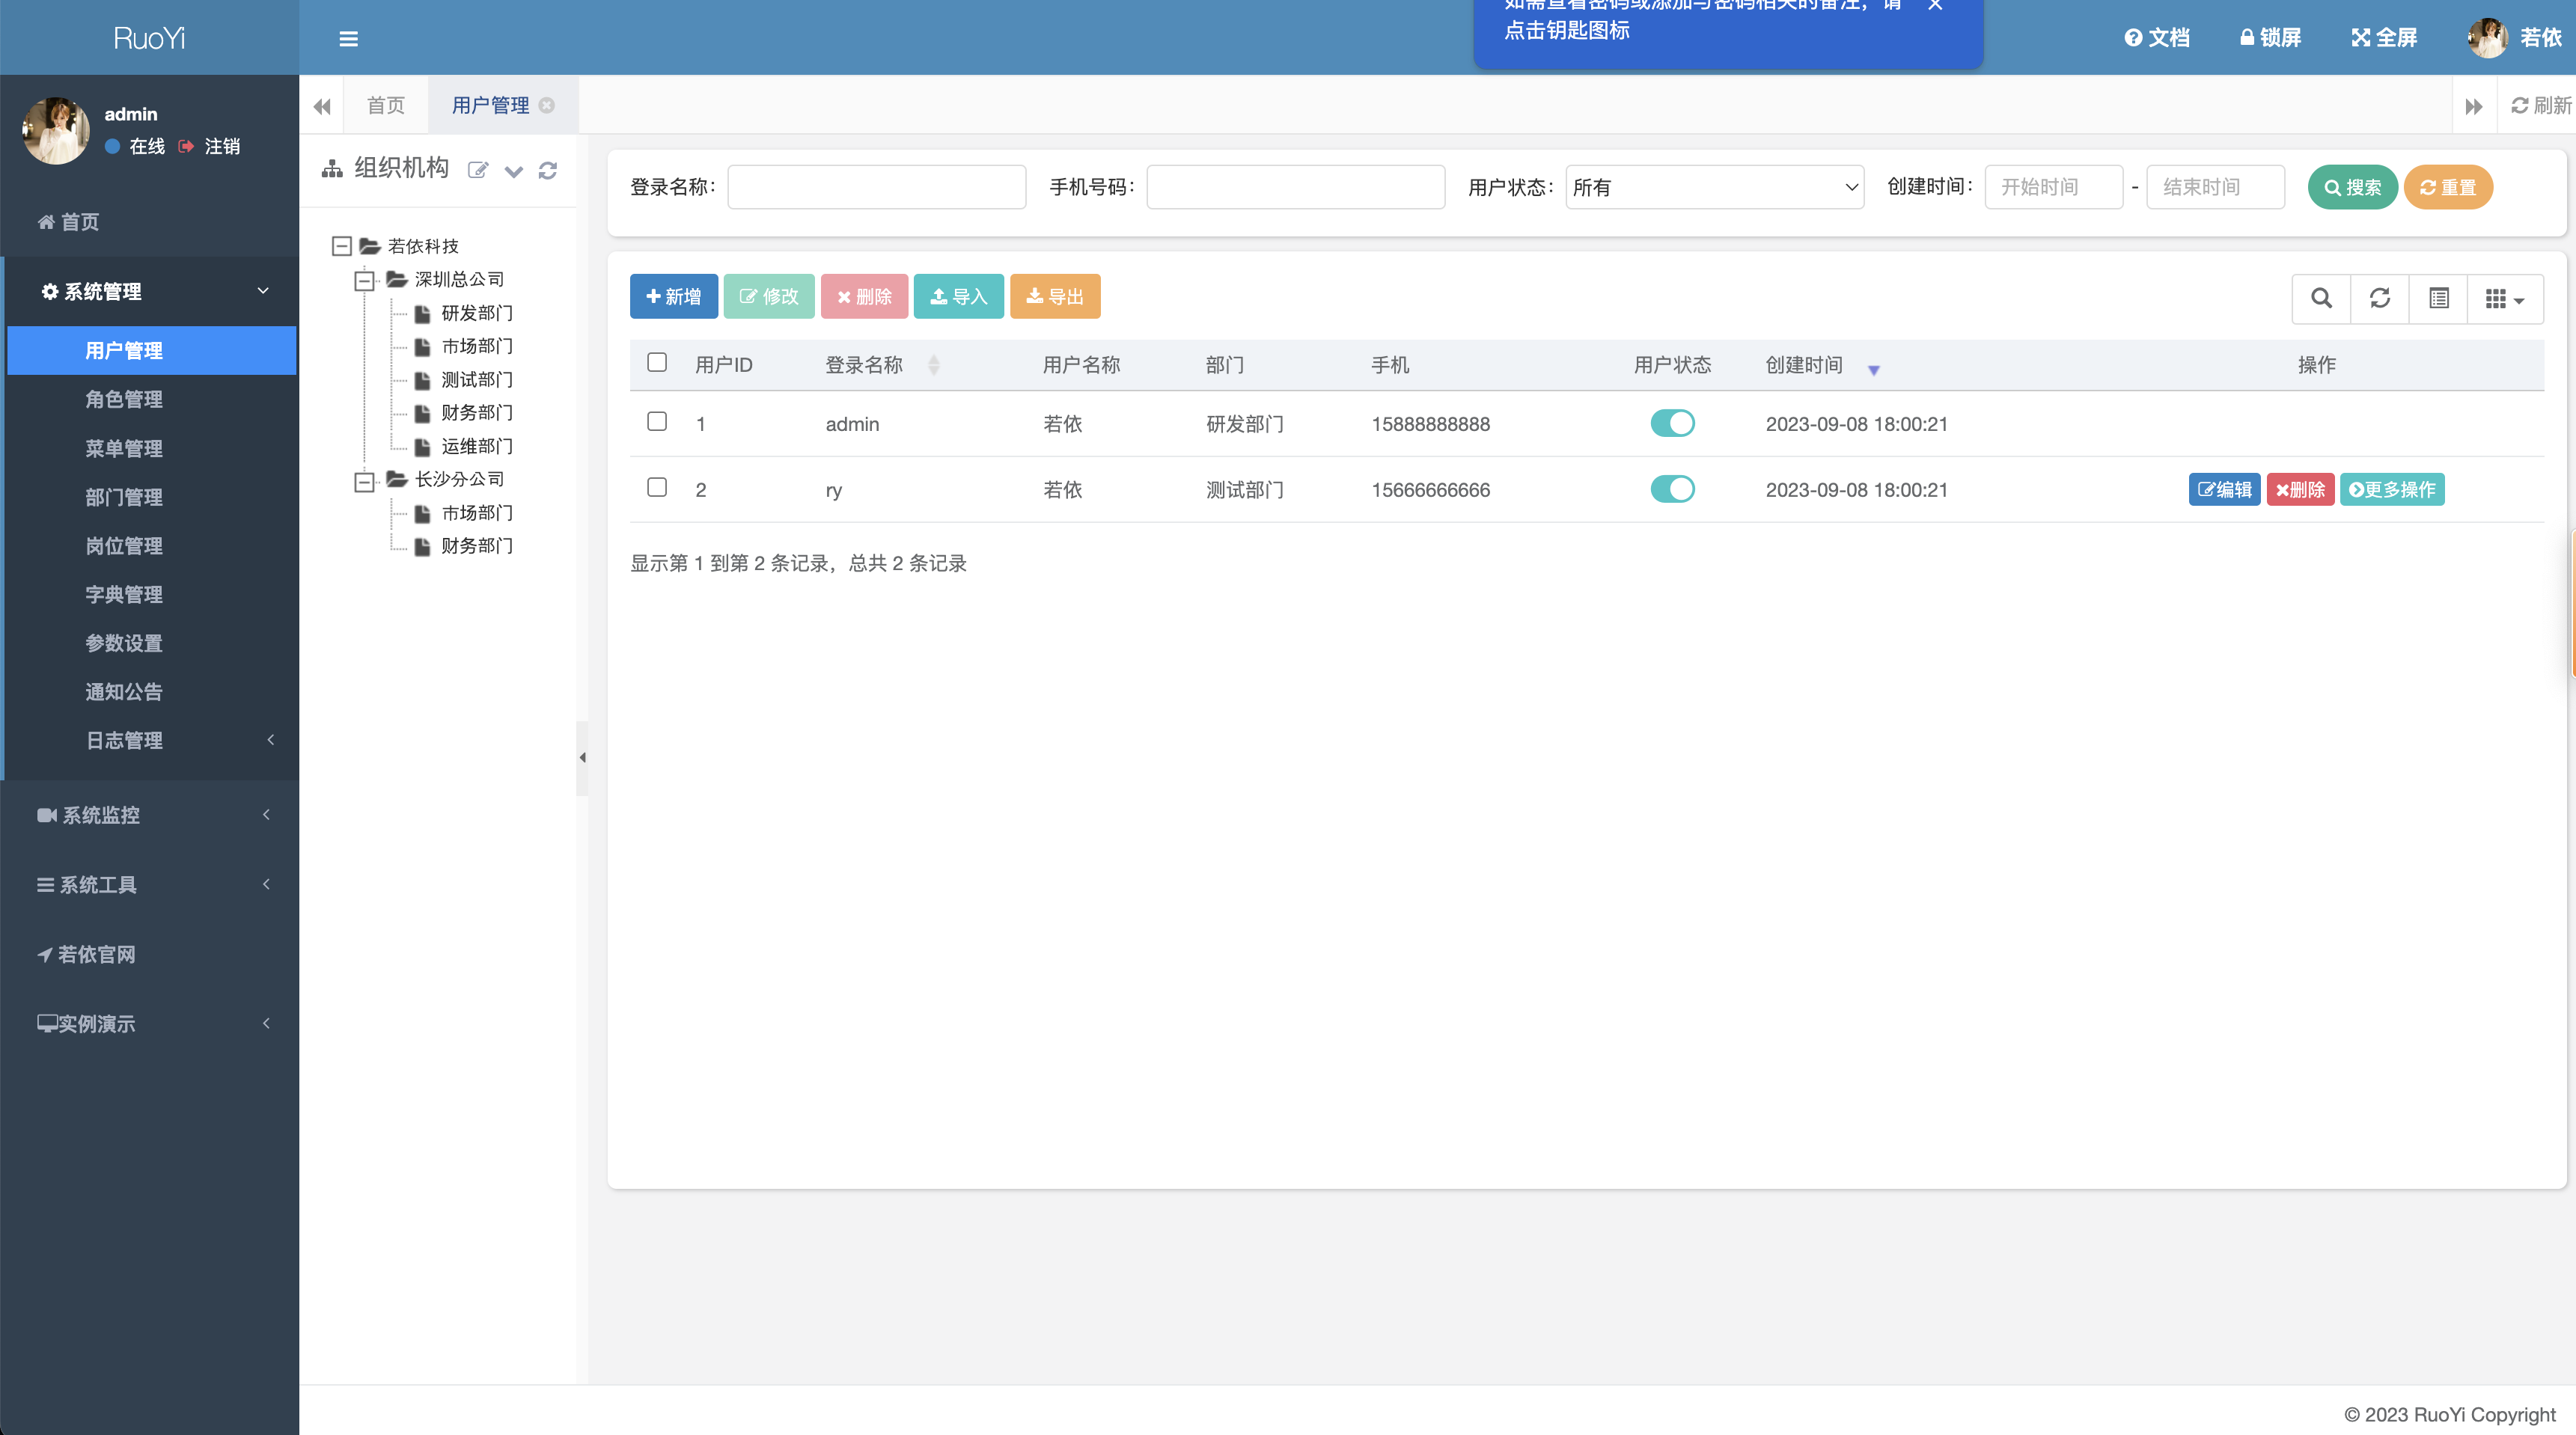The image size is (2576, 1435).
Task: Click the hamburger menu toggle icon
Action: tap(348, 39)
